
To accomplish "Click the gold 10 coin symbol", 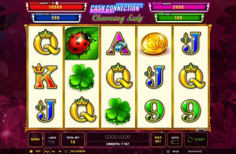I will click(x=154, y=43).
